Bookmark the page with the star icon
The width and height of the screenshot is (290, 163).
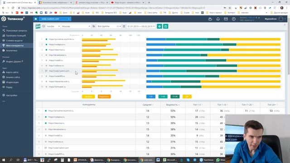pyautogui.click(x=230, y=8)
